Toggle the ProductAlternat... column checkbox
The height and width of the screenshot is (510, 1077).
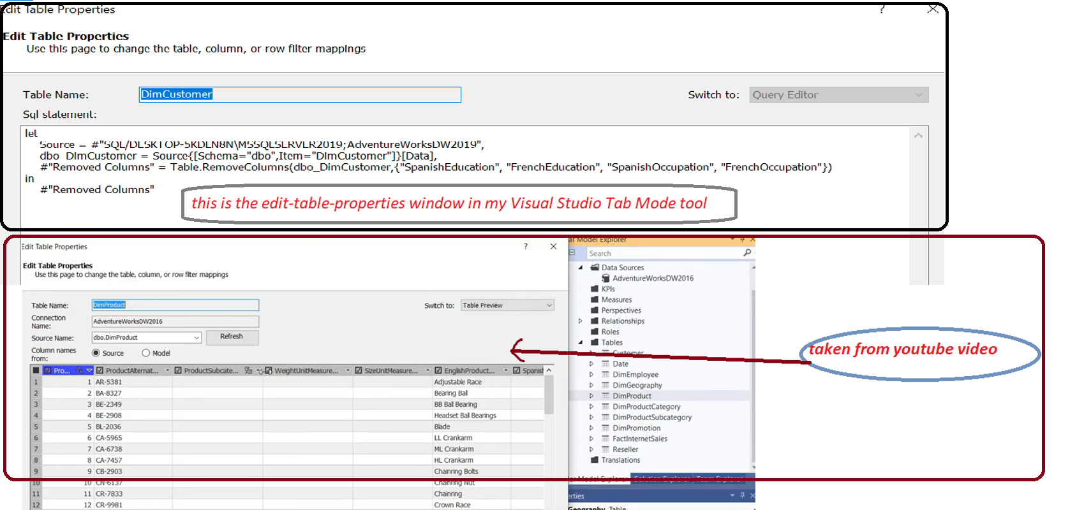100,370
